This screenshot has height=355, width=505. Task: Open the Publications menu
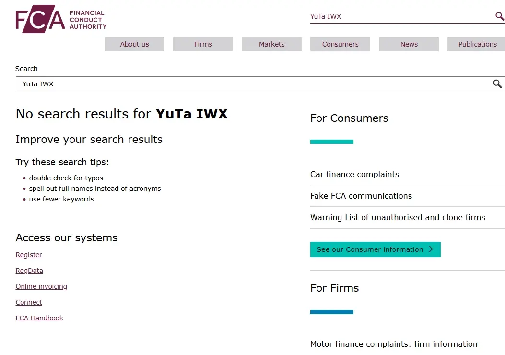coord(476,44)
